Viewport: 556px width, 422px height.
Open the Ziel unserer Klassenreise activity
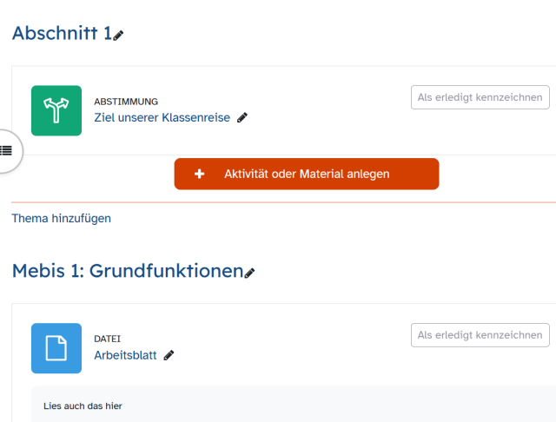pos(162,117)
